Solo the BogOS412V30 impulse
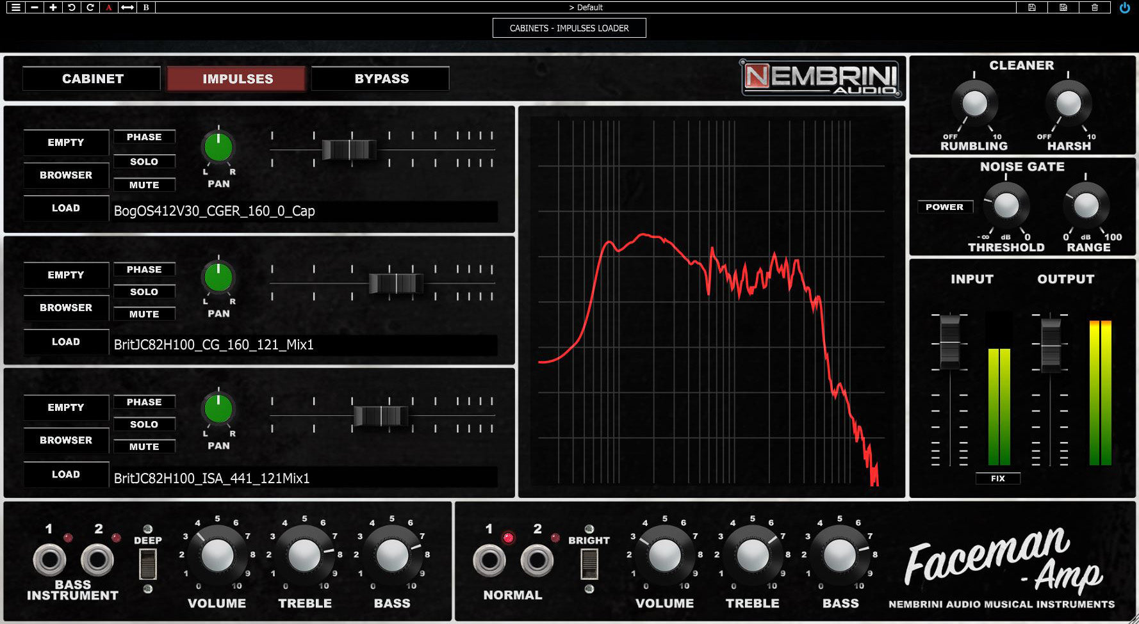This screenshot has width=1139, height=624. point(144,161)
